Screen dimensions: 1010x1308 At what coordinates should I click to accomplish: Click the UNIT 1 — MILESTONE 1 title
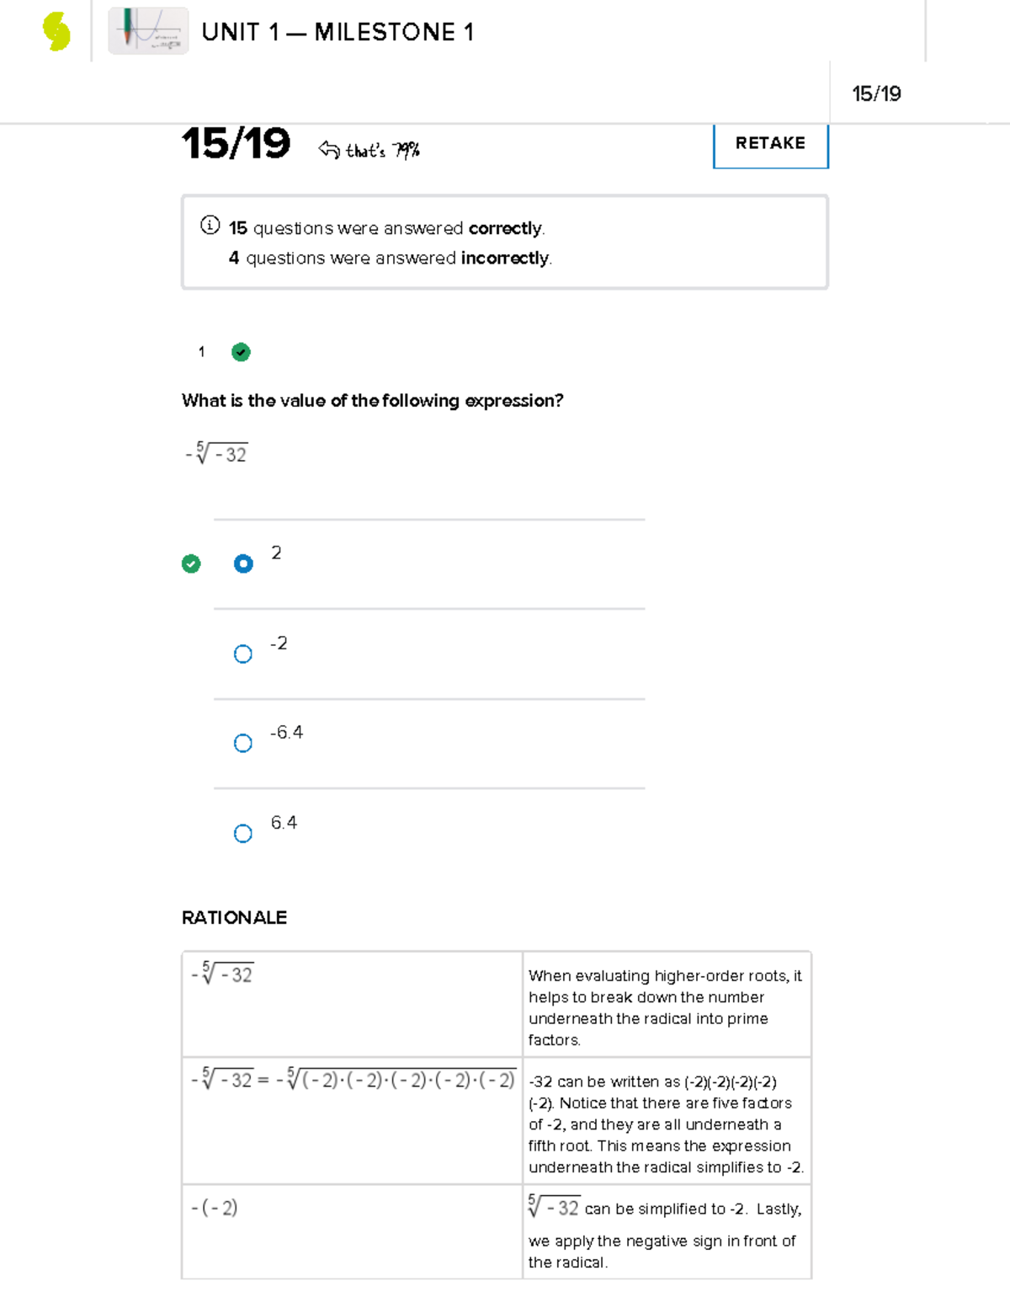point(338,32)
